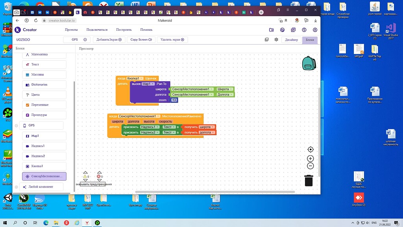Open the GPS screen selector dropdown
The height and width of the screenshot is (227, 403).
coord(76,40)
